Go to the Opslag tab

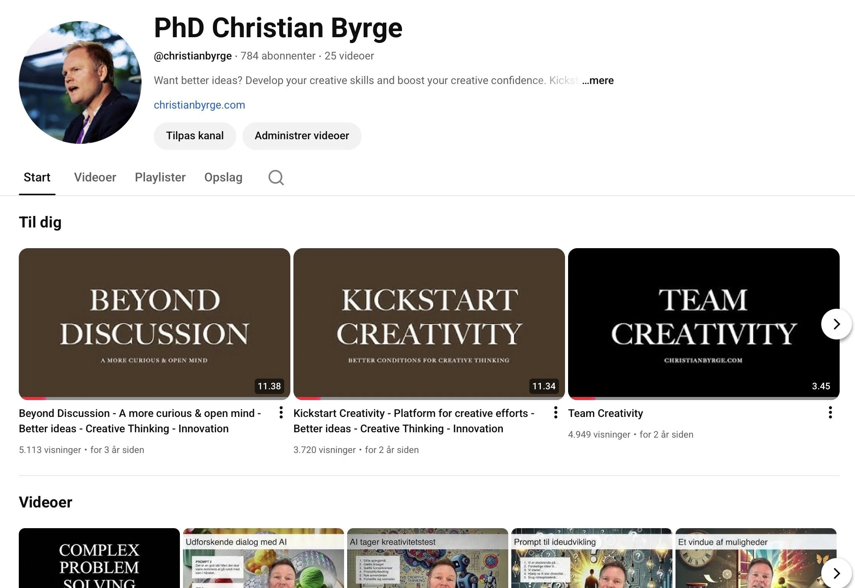click(223, 178)
